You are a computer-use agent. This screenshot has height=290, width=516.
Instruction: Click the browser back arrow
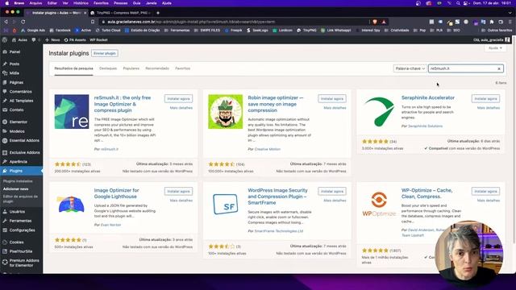pos(6,22)
